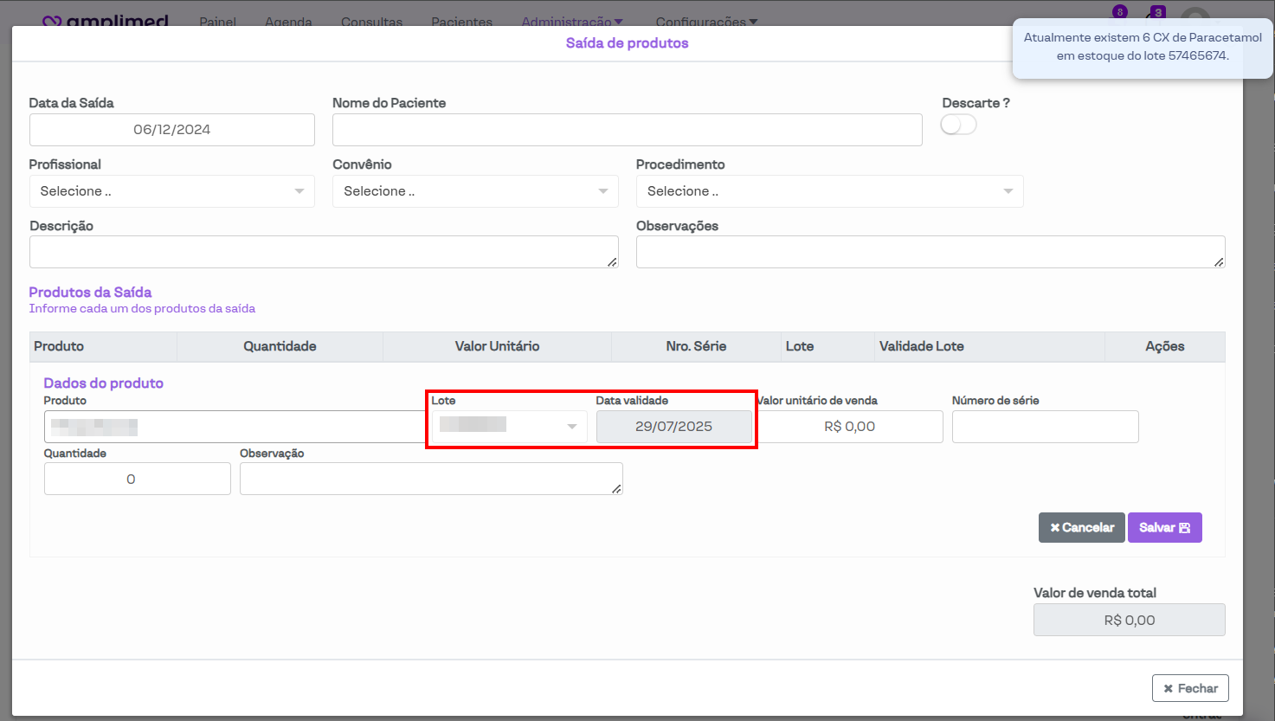The height and width of the screenshot is (721, 1275).
Task: Toggle the Descarte switch
Action: (958, 126)
